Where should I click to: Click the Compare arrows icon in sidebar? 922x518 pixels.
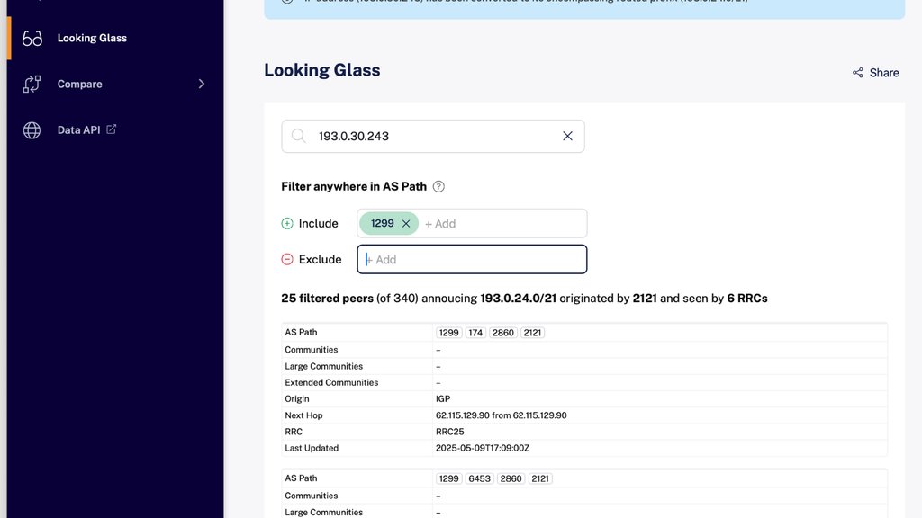tap(32, 85)
